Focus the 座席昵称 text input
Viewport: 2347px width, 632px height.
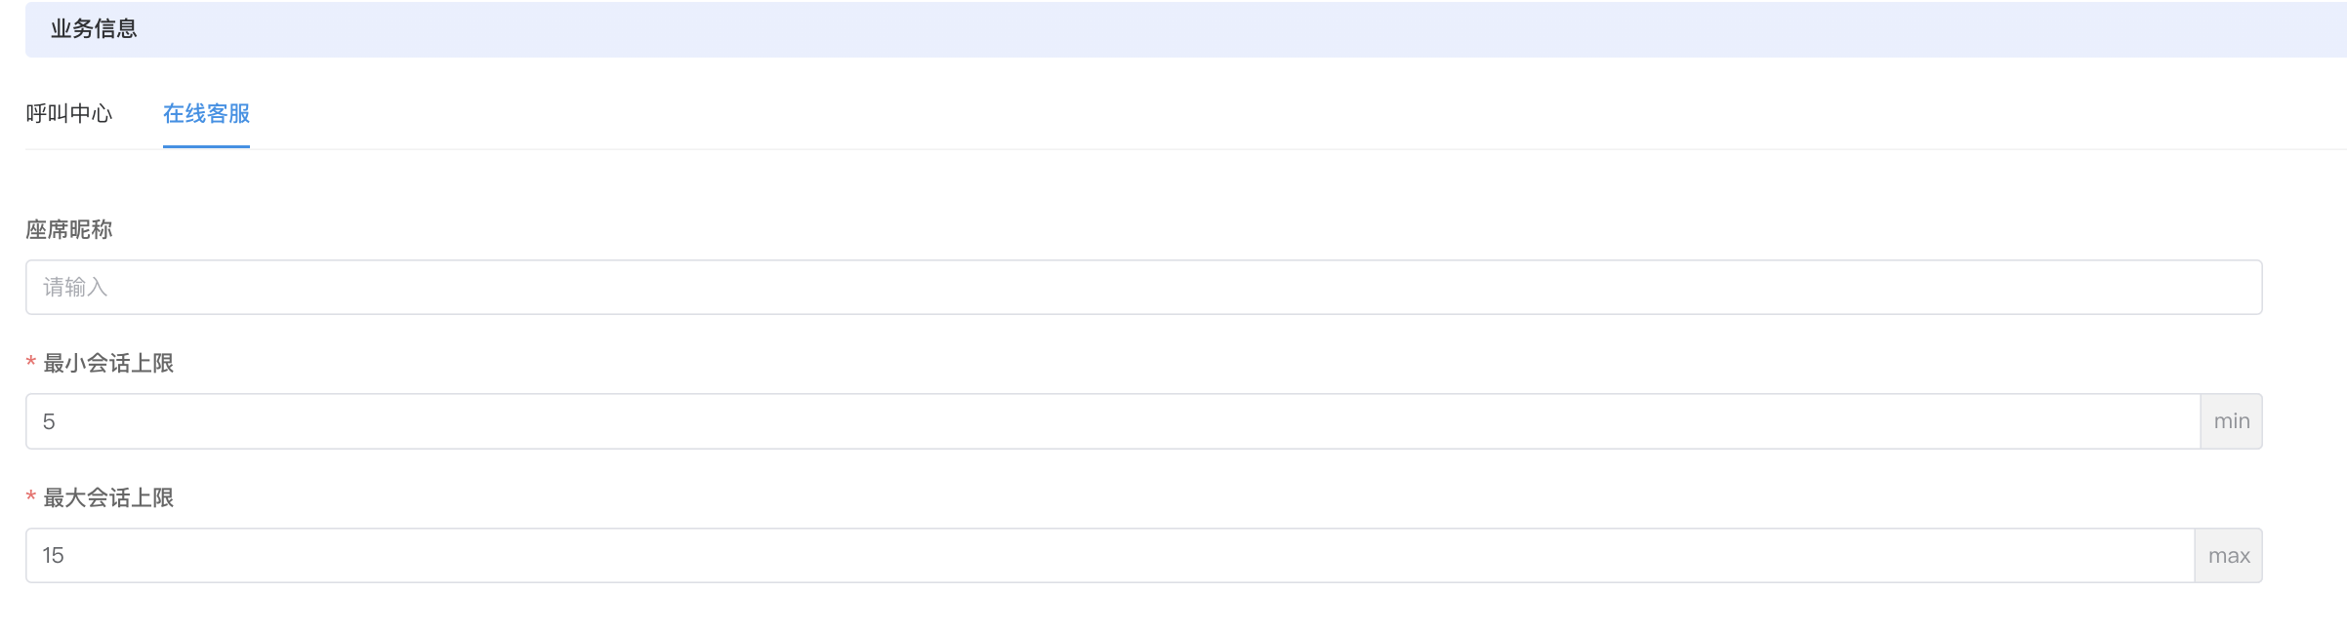click(x=1143, y=287)
